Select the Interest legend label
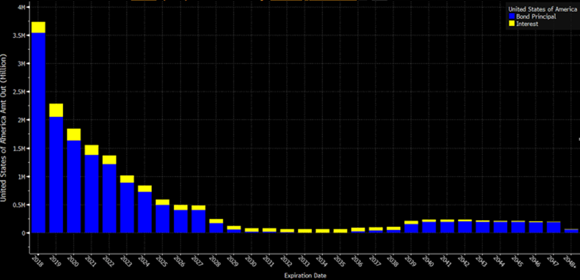 tap(528, 24)
